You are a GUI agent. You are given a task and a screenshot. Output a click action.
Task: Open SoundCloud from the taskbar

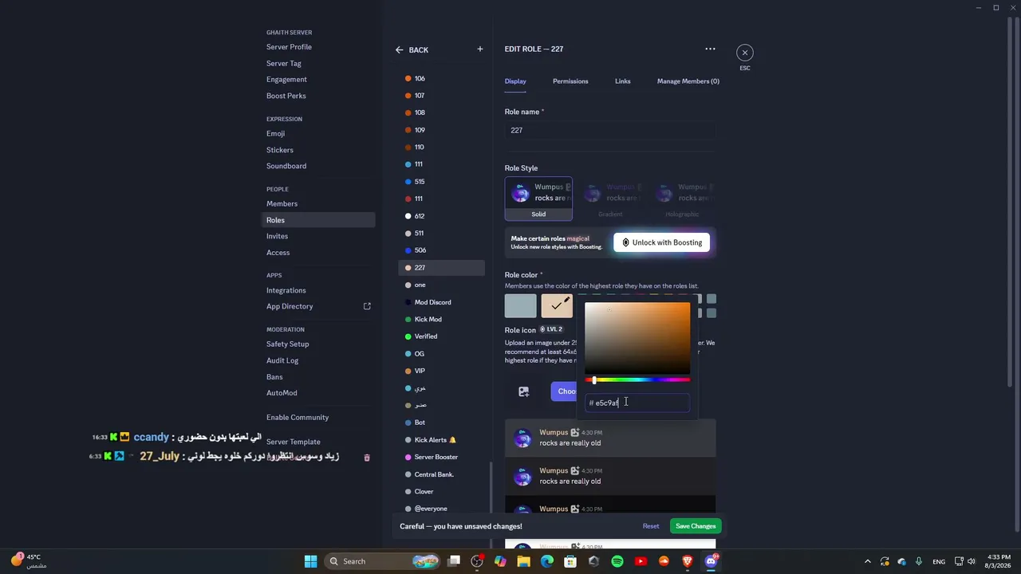pos(664,561)
